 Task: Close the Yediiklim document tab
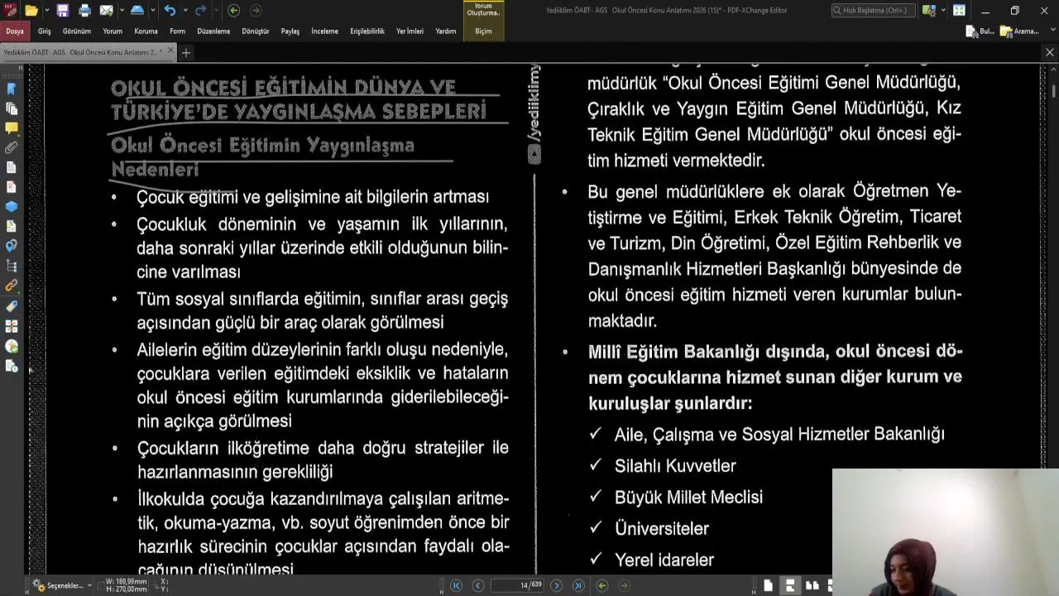(x=170, y=51)
